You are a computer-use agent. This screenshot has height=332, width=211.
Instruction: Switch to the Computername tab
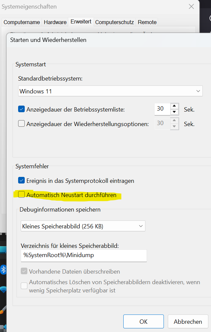[x=22, y=22]
